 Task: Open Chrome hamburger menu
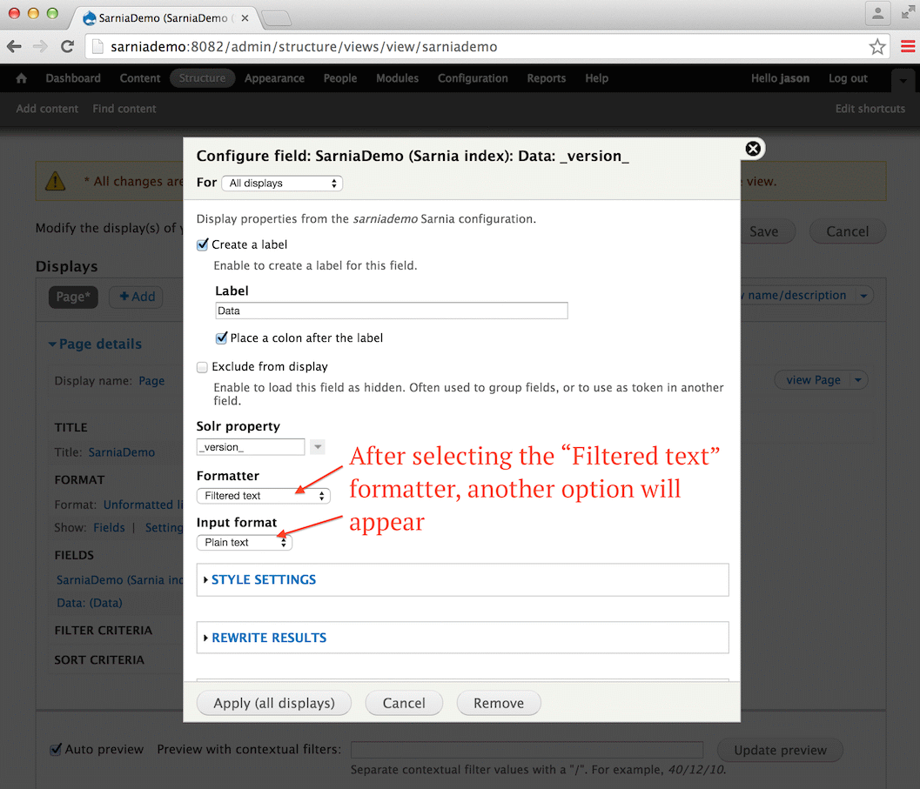[x=908, y=47]
